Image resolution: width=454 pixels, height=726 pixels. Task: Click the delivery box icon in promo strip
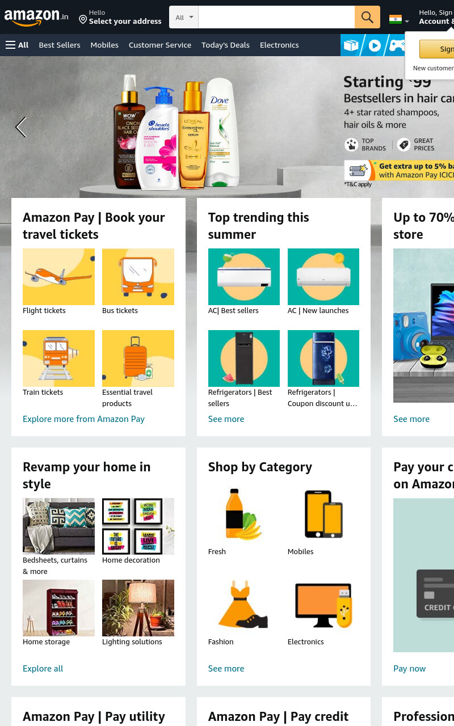tap(351, 45)
